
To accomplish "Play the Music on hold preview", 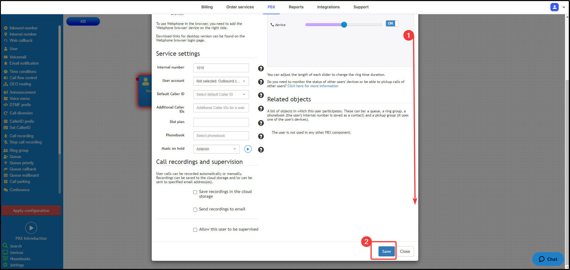I will [x=248, y=149].
